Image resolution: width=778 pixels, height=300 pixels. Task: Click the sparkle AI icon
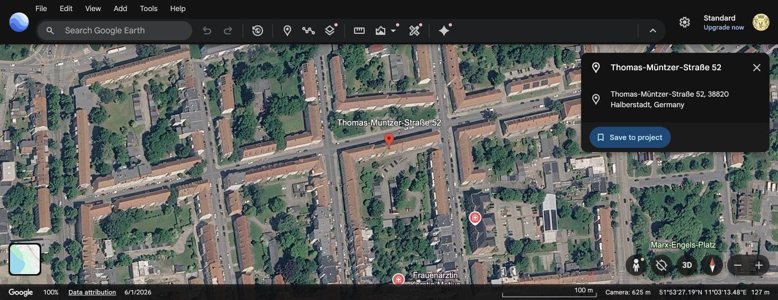point(444,31)
